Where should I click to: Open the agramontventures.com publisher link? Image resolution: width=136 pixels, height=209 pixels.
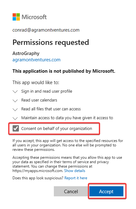click(37, 60)
